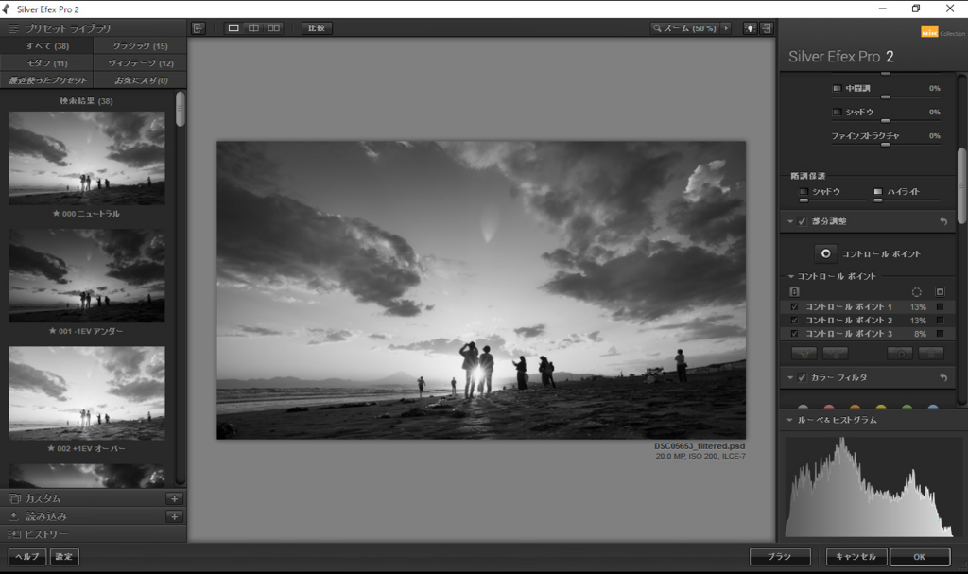Viewport: 968px width, 574px height.
Task: Click the control point size column icon
Action: 917,291
